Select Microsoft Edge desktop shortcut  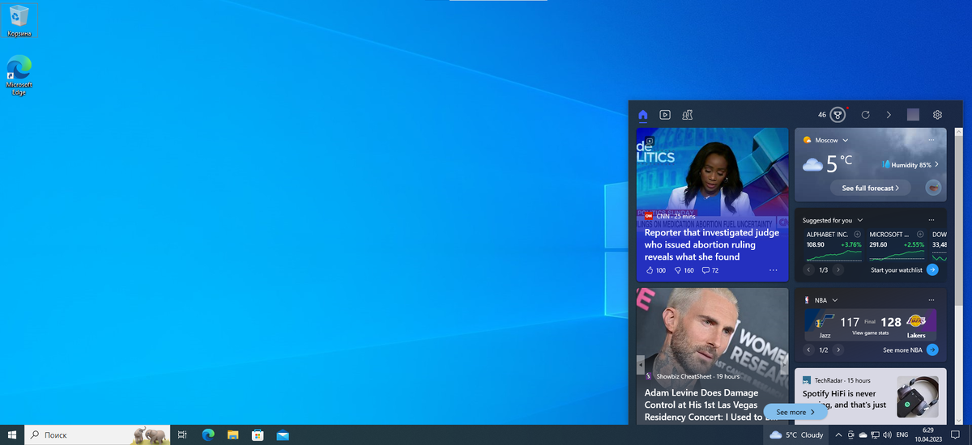[x=19, y=76]
